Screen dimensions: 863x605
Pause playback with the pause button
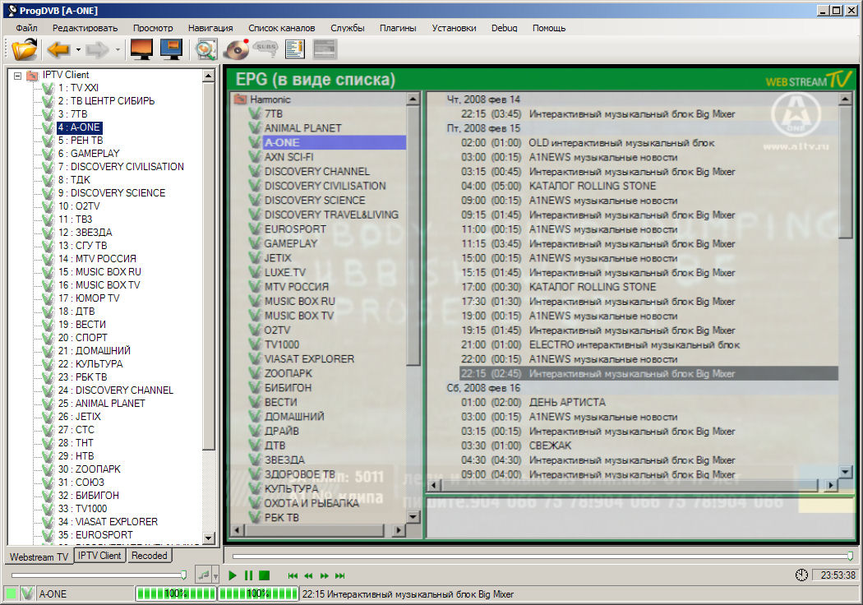click(x=248, y=575)
